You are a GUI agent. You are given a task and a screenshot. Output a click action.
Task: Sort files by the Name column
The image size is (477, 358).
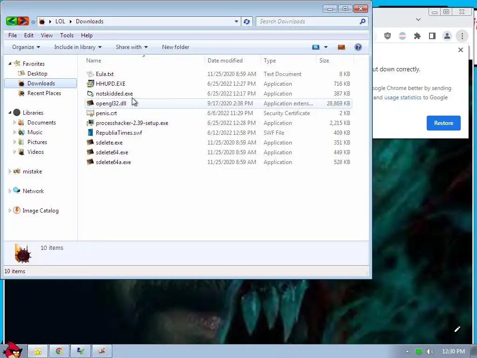click(x=93, y=60)
